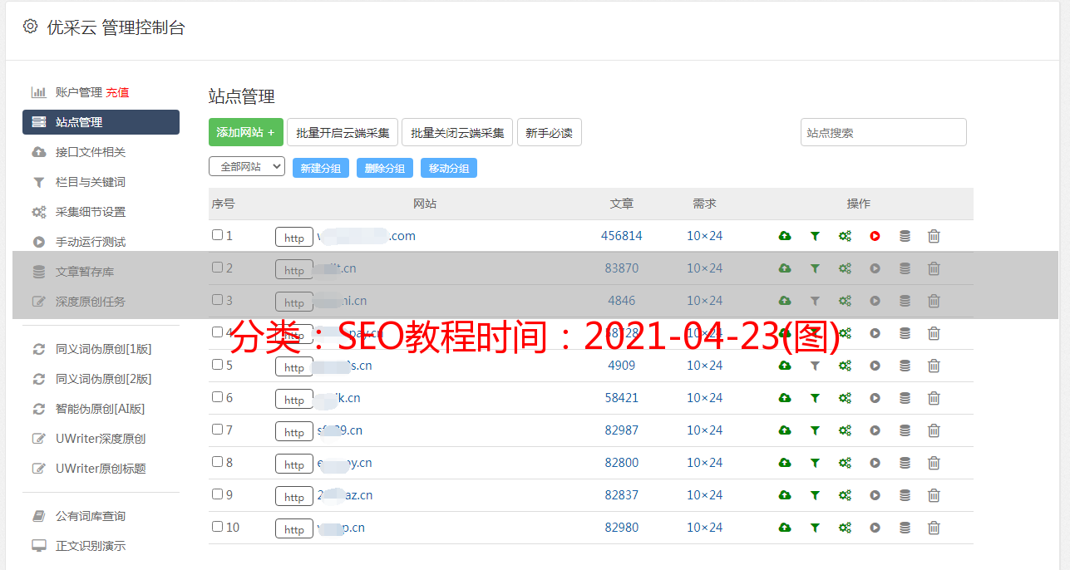Check the box for row 7
This screenshot has height=570, width=1070.
tap(217, 430)
